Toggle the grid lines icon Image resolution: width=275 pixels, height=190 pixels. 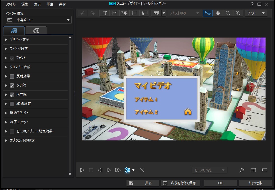[x=253, y=170]
